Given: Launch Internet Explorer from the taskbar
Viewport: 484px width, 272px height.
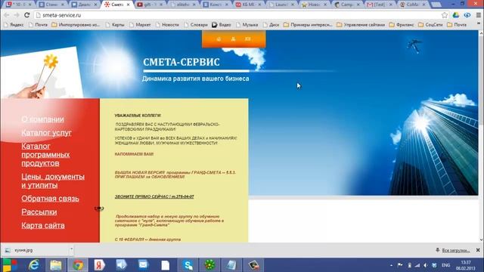Looking at the screenshot, I should (x=33, y=265).
